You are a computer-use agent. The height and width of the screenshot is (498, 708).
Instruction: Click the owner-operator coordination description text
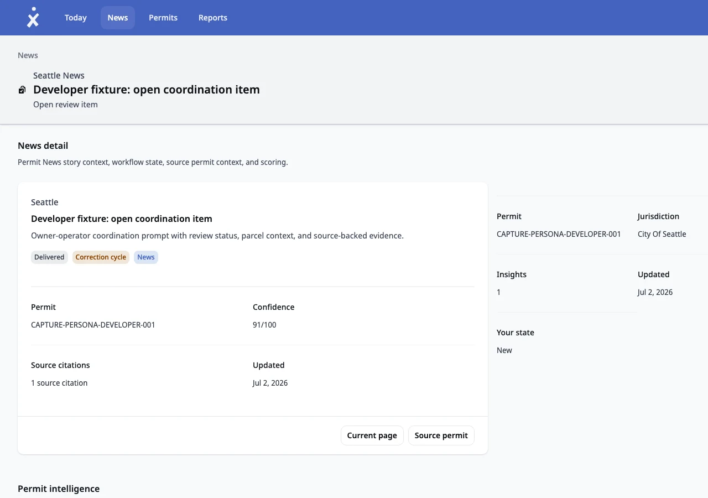(x=217, y=236)
